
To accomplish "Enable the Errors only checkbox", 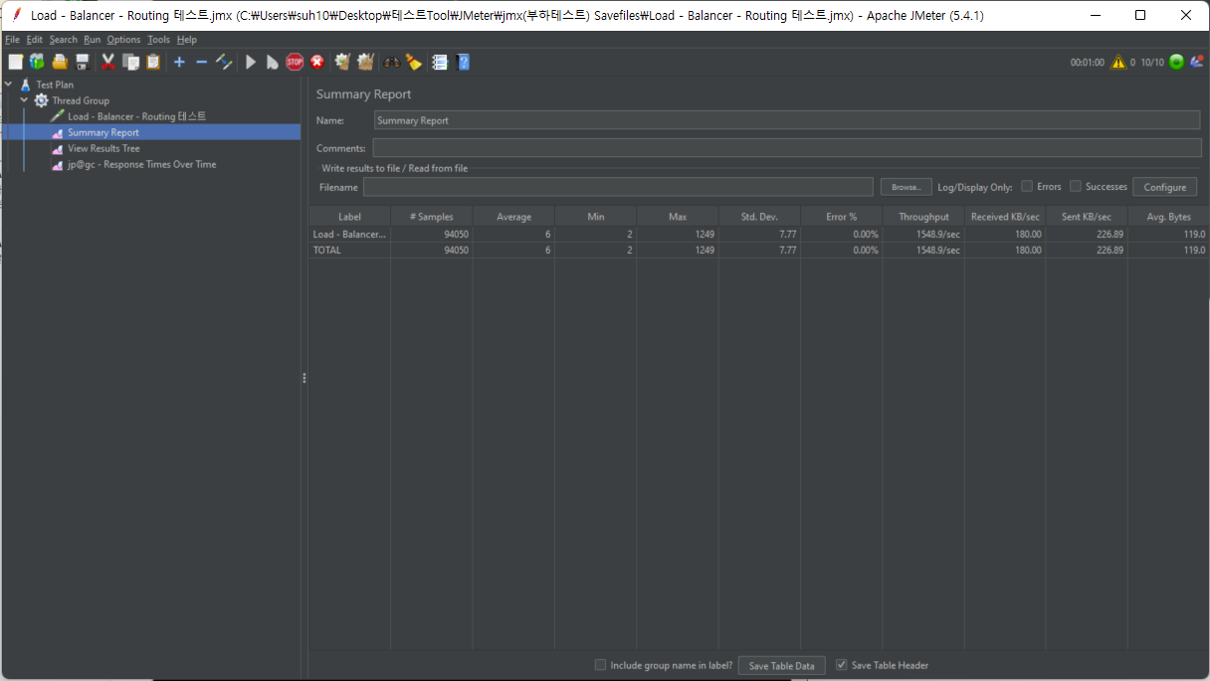I will click(x=1027, y=186).
